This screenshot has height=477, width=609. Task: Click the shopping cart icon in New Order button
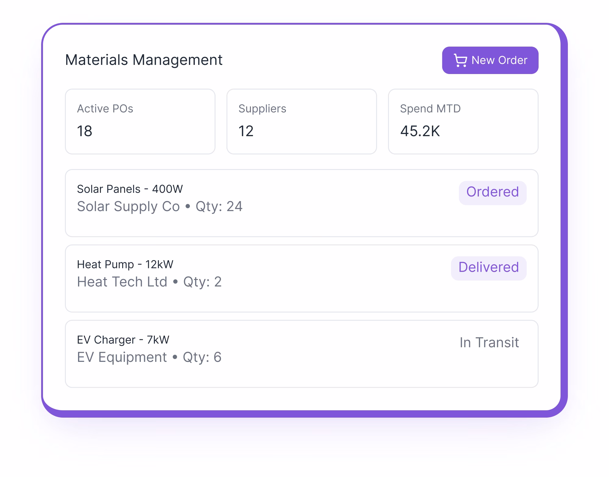point(460,60)
